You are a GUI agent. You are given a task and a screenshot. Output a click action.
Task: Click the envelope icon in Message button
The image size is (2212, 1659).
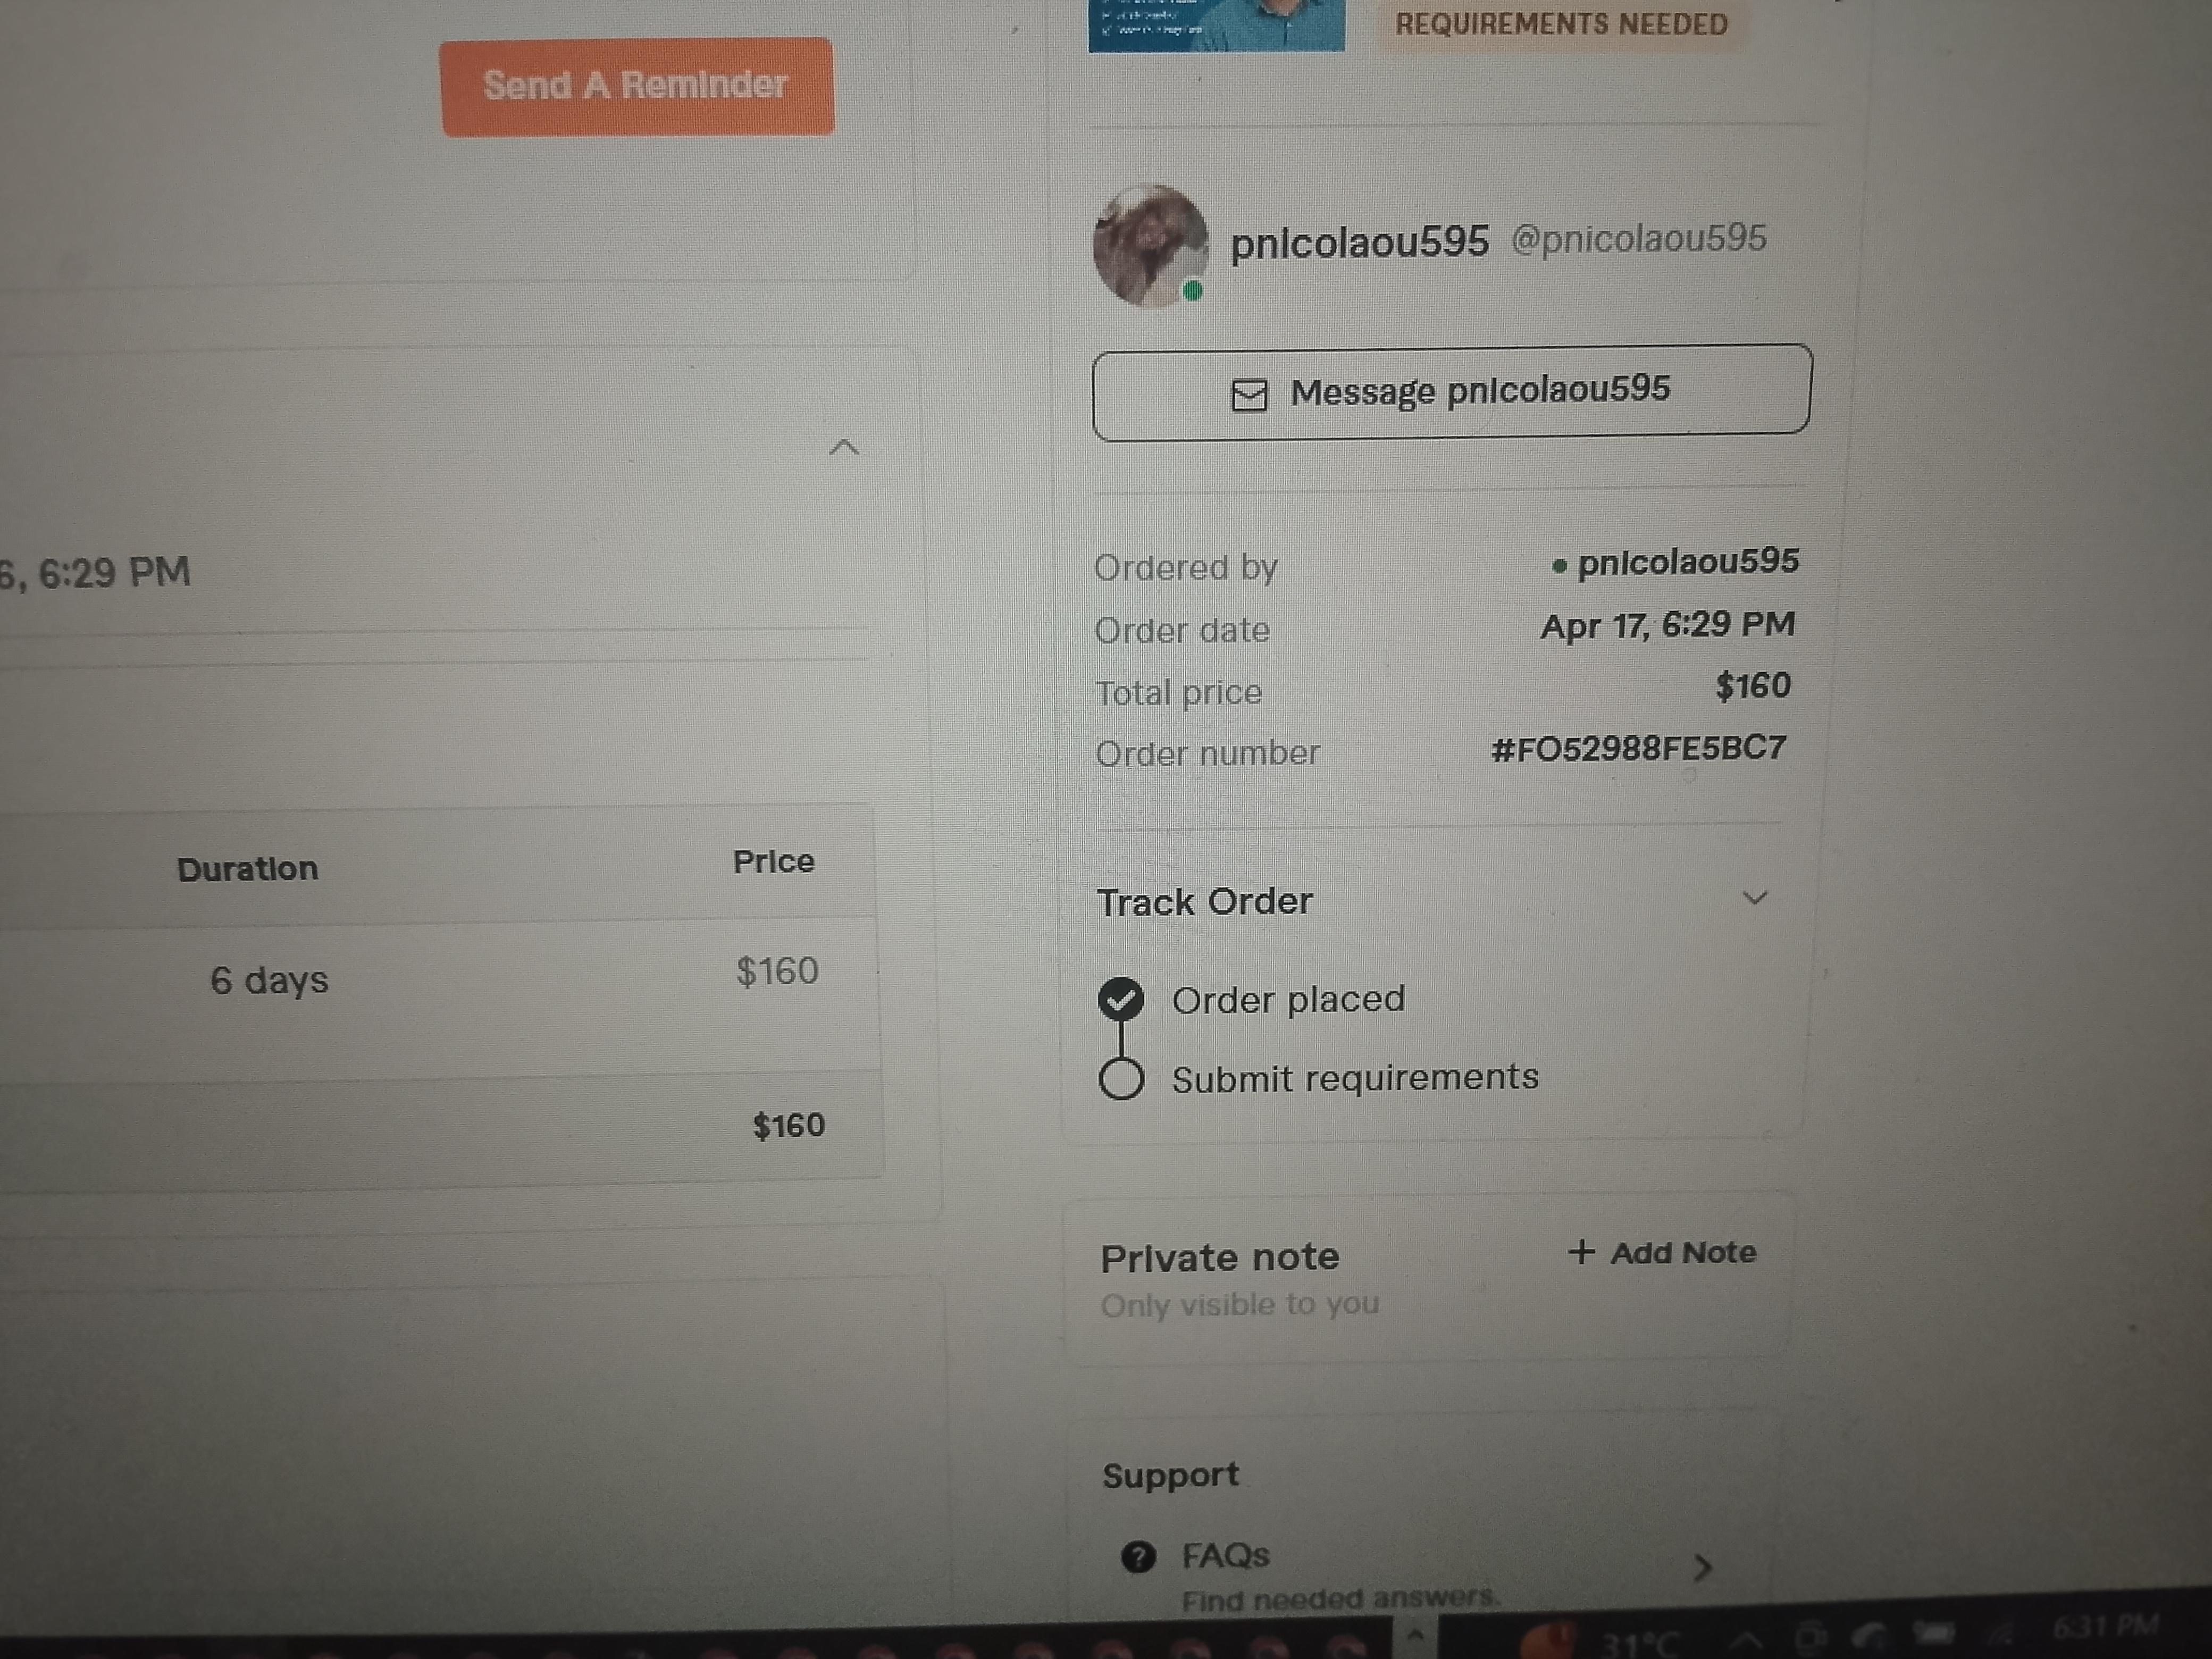coord(1248,395)
